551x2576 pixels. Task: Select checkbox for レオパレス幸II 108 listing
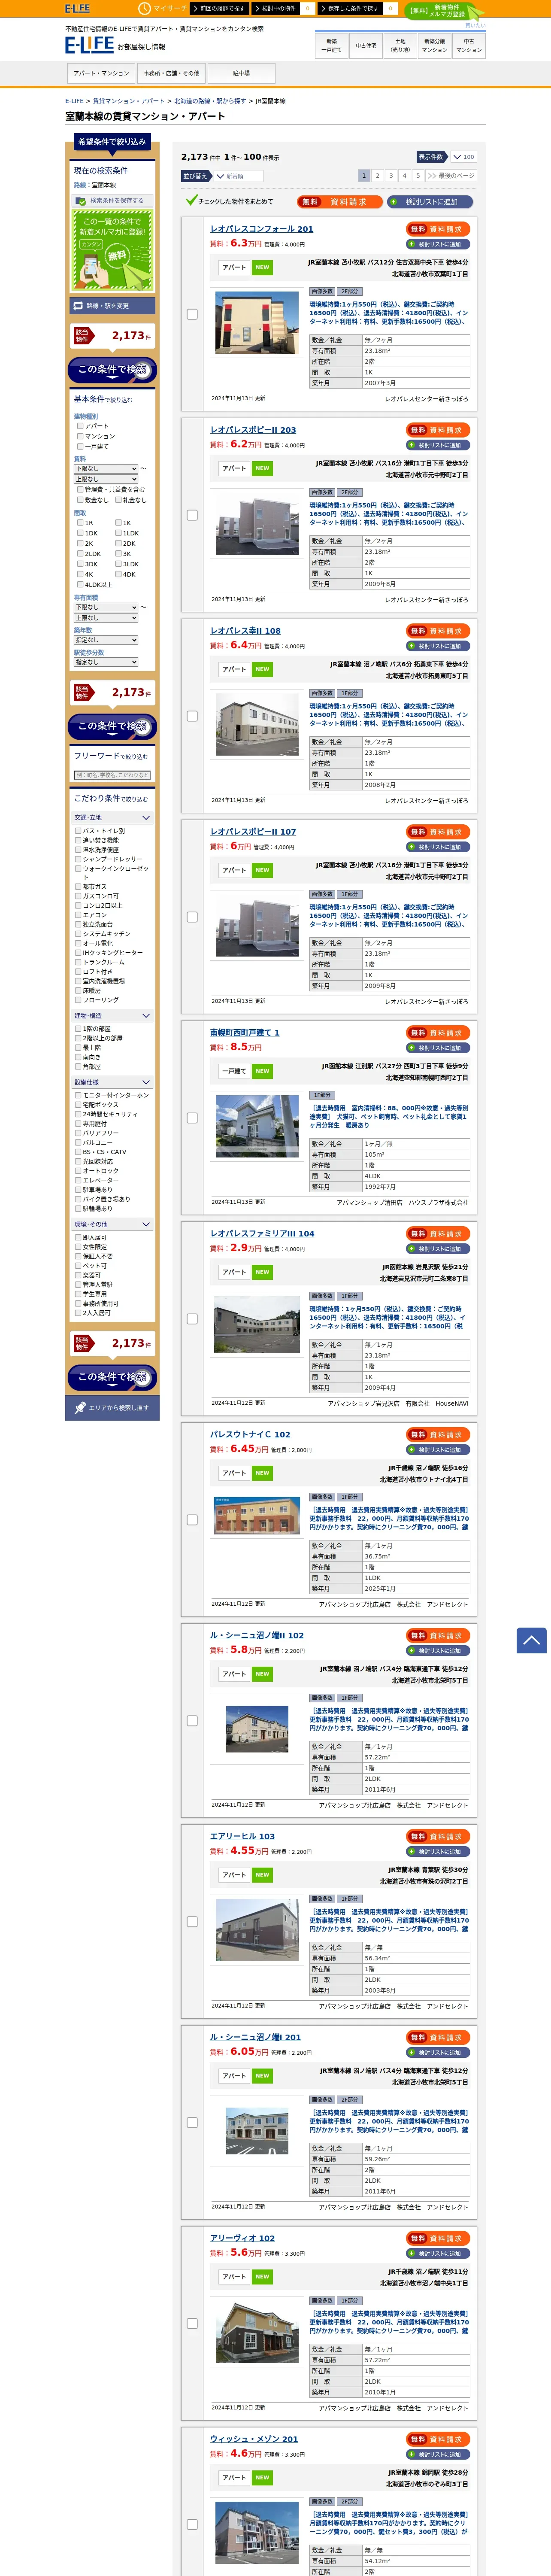coord(192,716)
